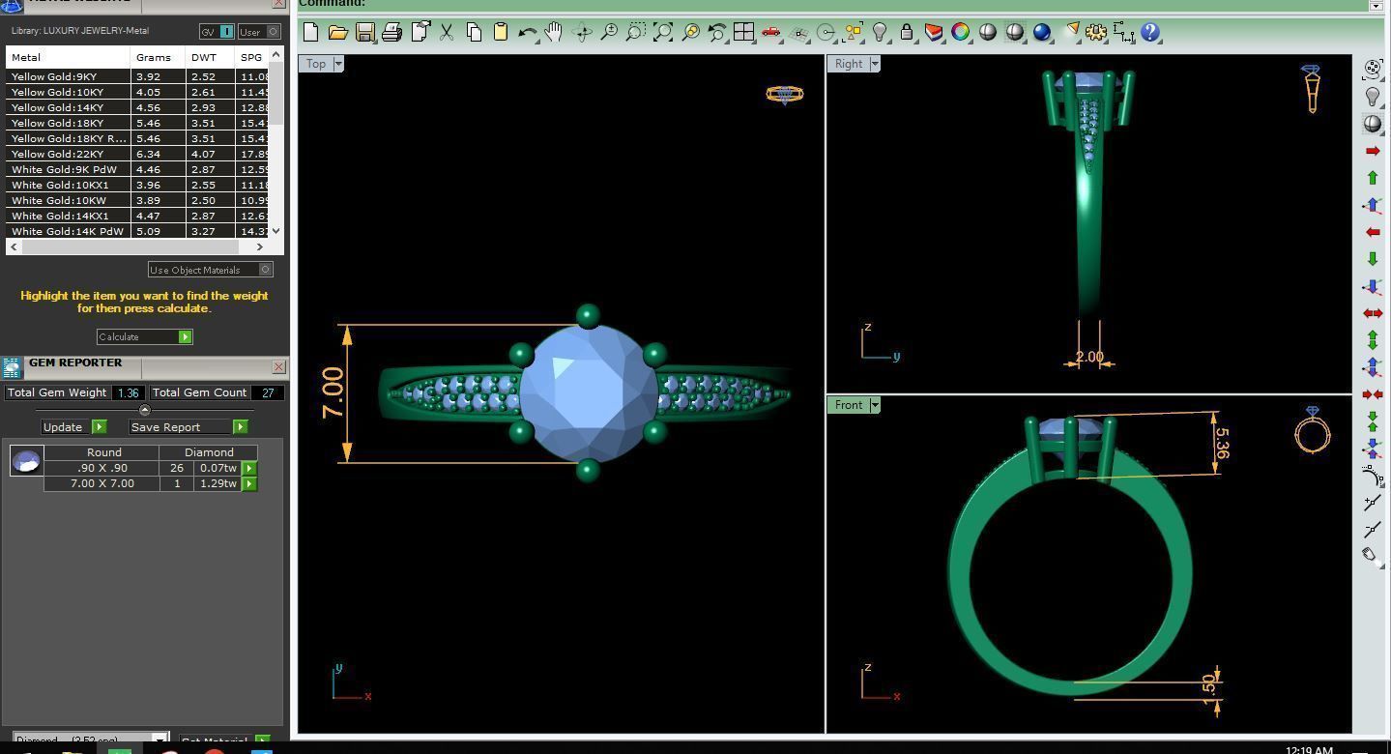Click the Grams column header
This screenshot has width=1391, height=754.
coord(159,57)
